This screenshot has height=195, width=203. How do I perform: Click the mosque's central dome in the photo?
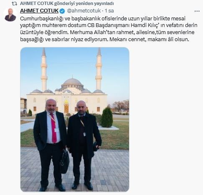72,82
